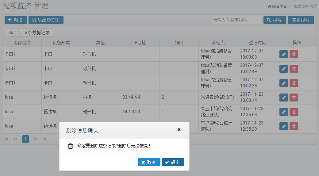Click the IP地址 column header
319x176 pixels.
point(140,43)
